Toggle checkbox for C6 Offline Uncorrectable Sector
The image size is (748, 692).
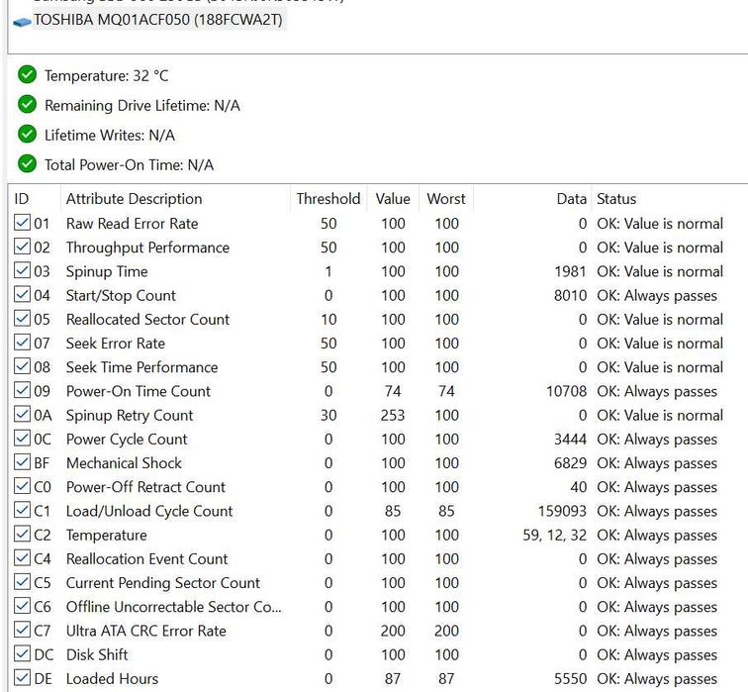click(x=22, y=606)
